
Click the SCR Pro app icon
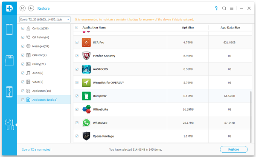[x=86, y=43]
